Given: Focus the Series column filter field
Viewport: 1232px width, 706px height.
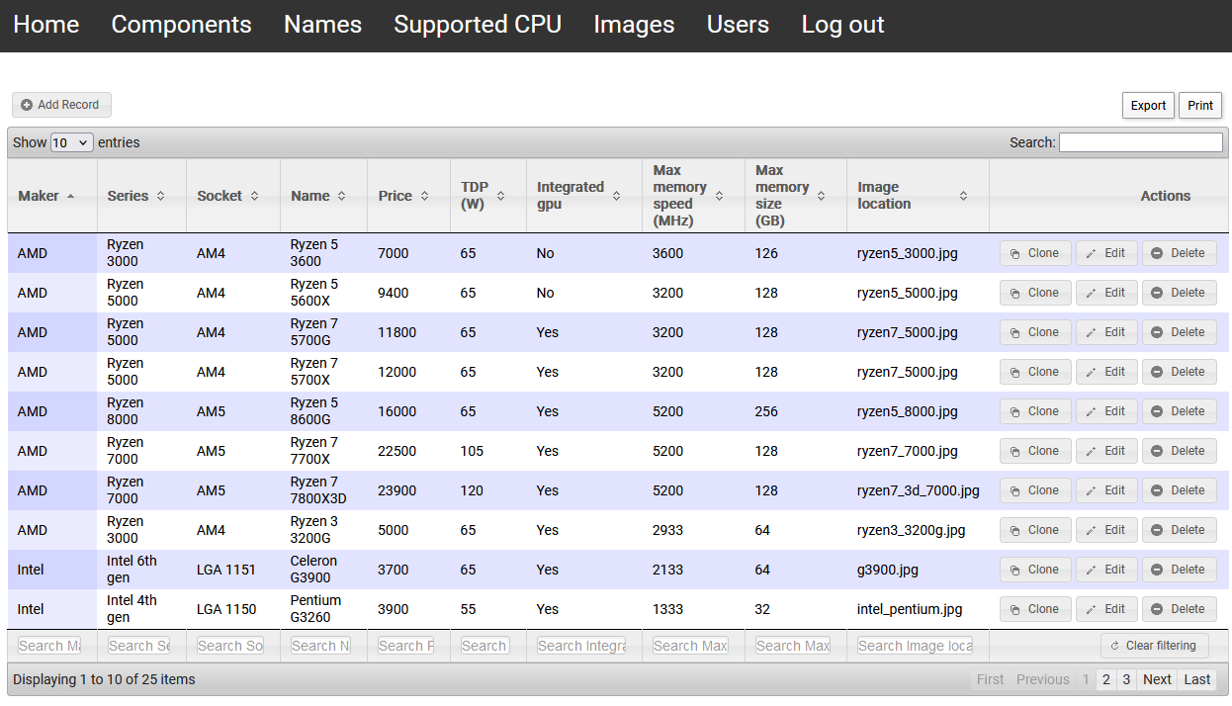Looking at the screenshot, I should (x=138, y=646).
